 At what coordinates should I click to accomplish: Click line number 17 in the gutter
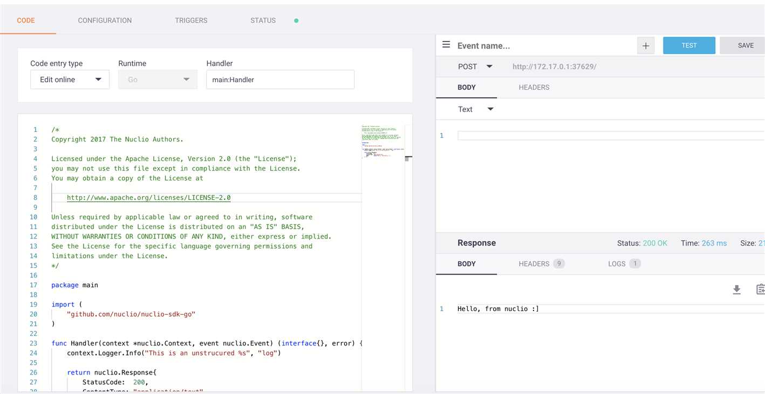(34, 285)
